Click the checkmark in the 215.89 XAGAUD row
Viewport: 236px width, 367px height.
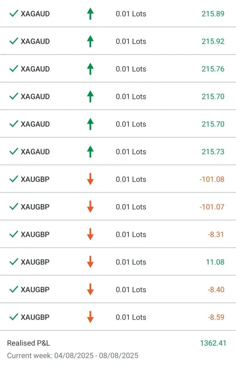click(x=14, y=14)
